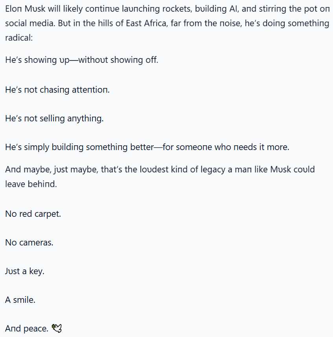Click the 'No cameras.' line

tap(29, 242)
